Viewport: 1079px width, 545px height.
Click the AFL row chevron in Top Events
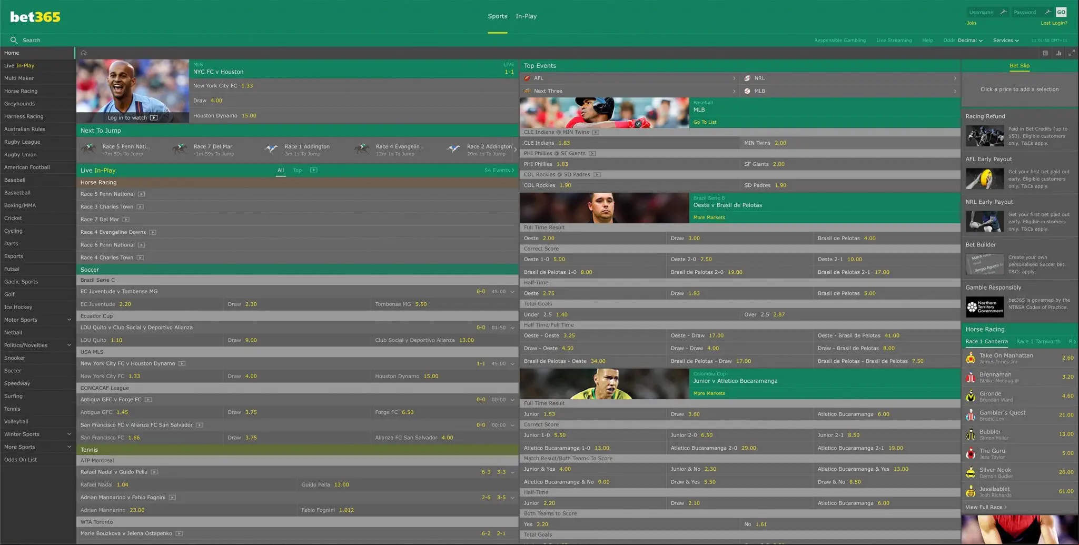734,78
